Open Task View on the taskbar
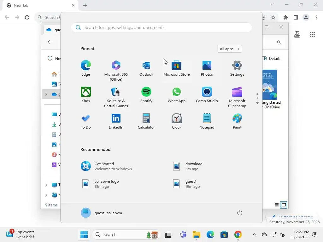The width and height of the screenshot is (323, 242). tap(168, 234)
